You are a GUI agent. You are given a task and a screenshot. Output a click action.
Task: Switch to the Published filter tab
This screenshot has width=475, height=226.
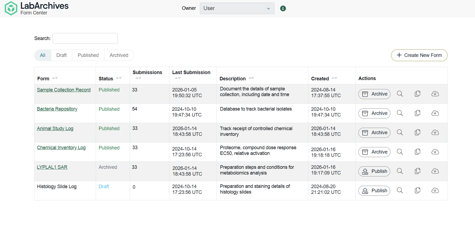(88, 55)
